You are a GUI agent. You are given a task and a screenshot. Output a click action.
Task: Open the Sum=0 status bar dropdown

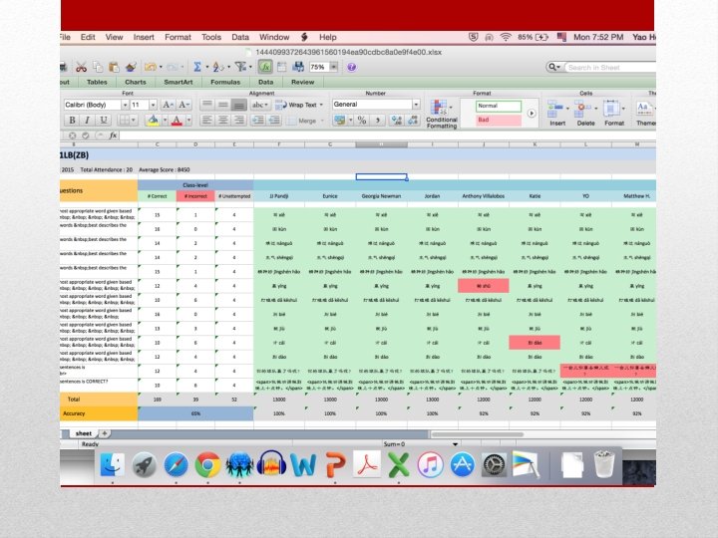[455, 444]
